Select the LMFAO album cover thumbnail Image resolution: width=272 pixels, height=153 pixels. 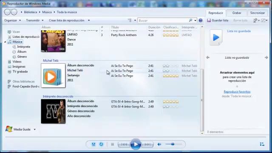53,41
